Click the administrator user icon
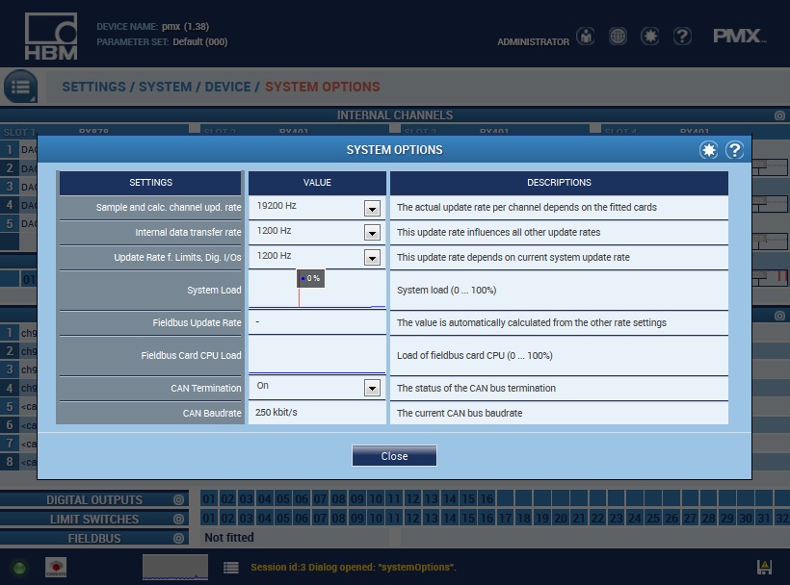This screenshot has width=790, height=585. [585, 37]
